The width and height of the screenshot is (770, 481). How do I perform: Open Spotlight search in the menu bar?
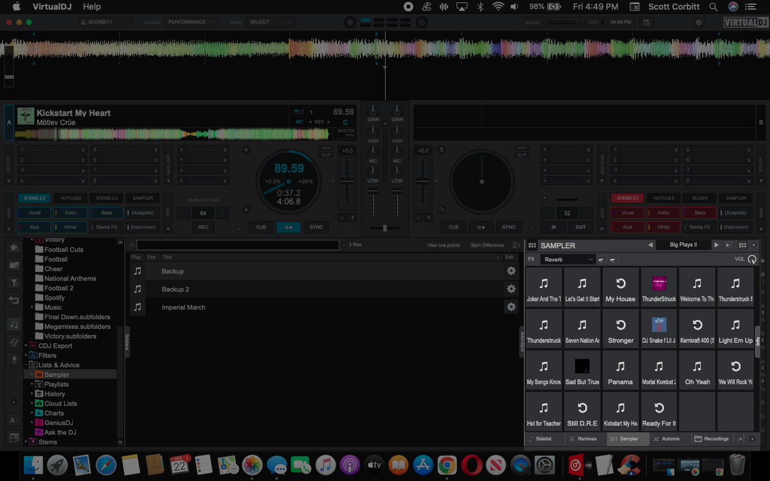coord(713,7)
